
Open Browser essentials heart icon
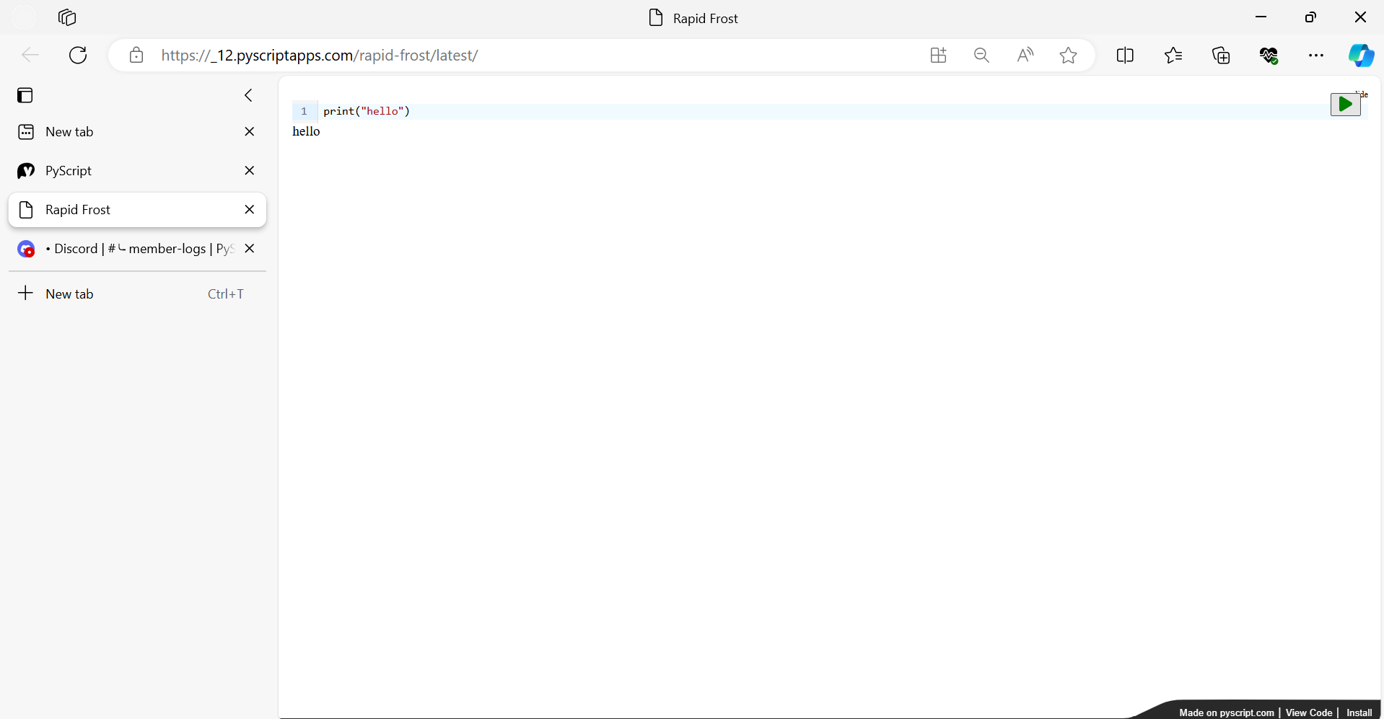click(1269, 56)
